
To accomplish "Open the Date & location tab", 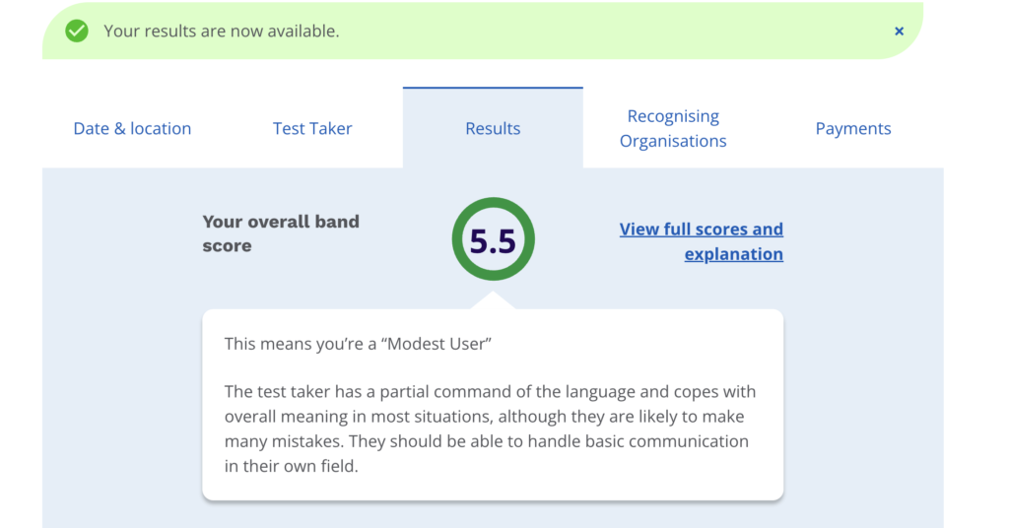I will tap(132, 129).
